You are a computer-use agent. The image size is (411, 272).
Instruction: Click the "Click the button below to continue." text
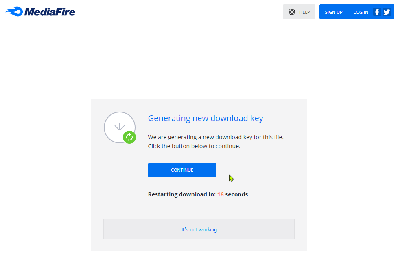tap(194, 146)
